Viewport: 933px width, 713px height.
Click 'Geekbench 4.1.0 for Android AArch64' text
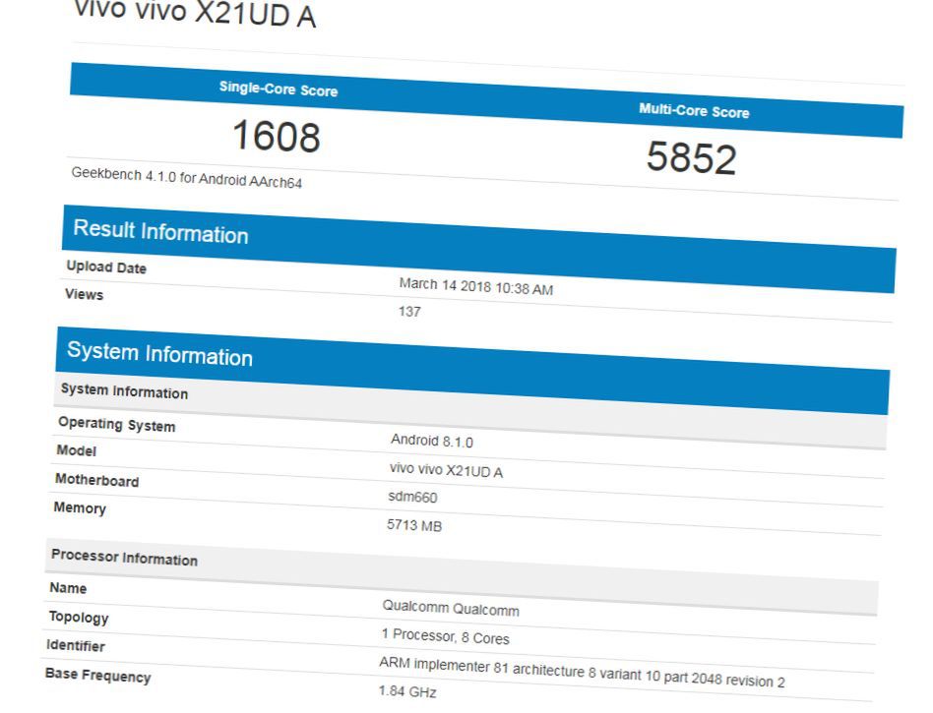tap(187, 178)
